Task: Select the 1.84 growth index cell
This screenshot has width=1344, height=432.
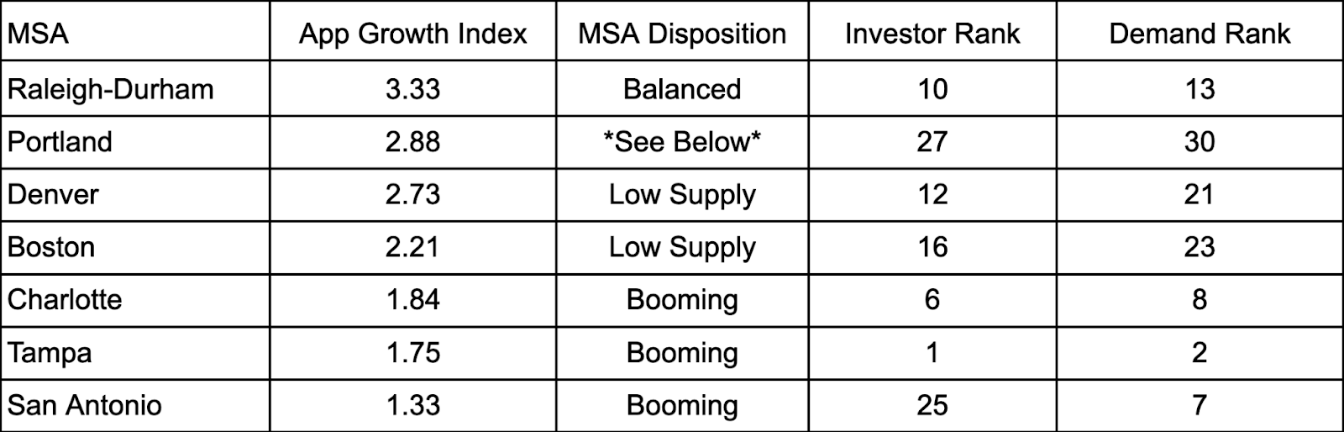Action: [412, 299]
